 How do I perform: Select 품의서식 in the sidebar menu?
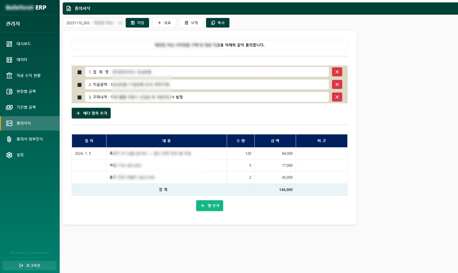point(24,123)
